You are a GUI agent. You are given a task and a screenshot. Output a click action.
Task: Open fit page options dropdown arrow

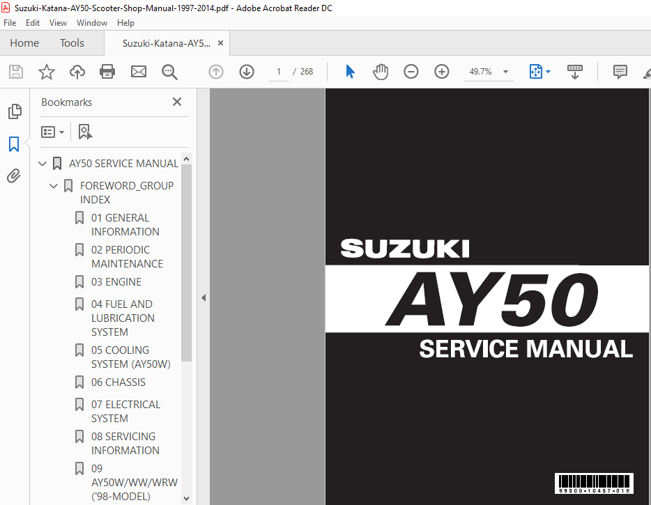(548, 72)
